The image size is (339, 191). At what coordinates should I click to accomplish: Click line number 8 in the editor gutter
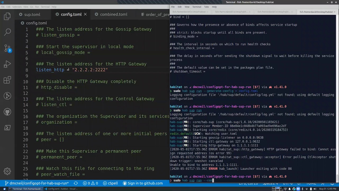[26, 70]
